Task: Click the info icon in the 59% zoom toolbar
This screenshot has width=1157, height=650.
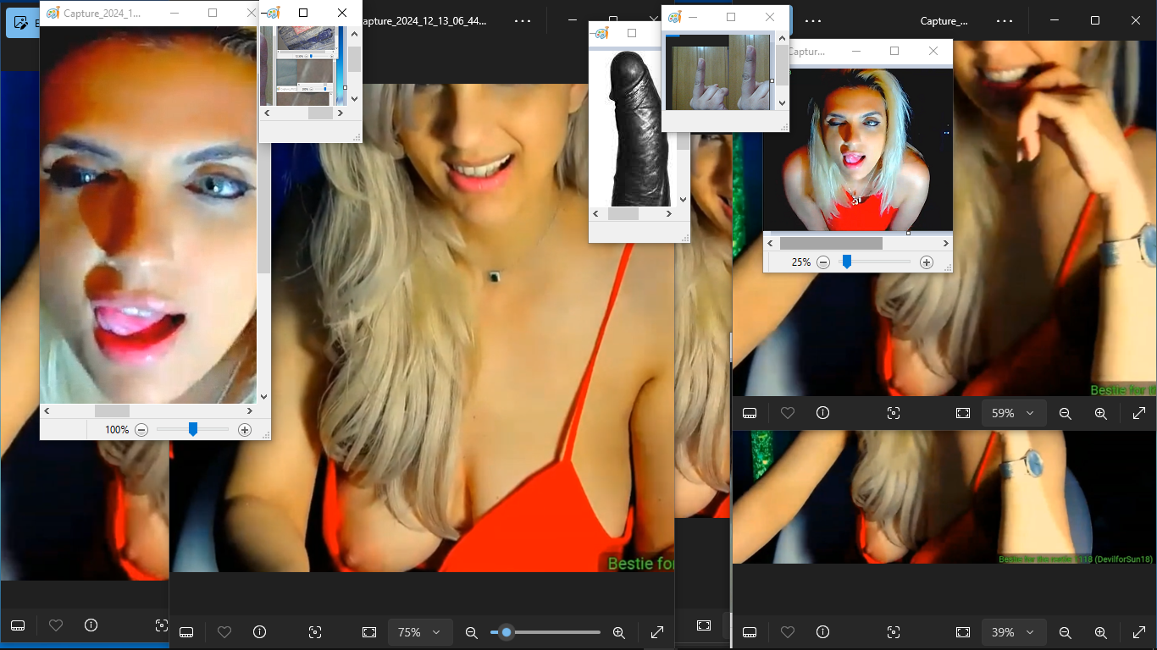Action: [822, 413]
